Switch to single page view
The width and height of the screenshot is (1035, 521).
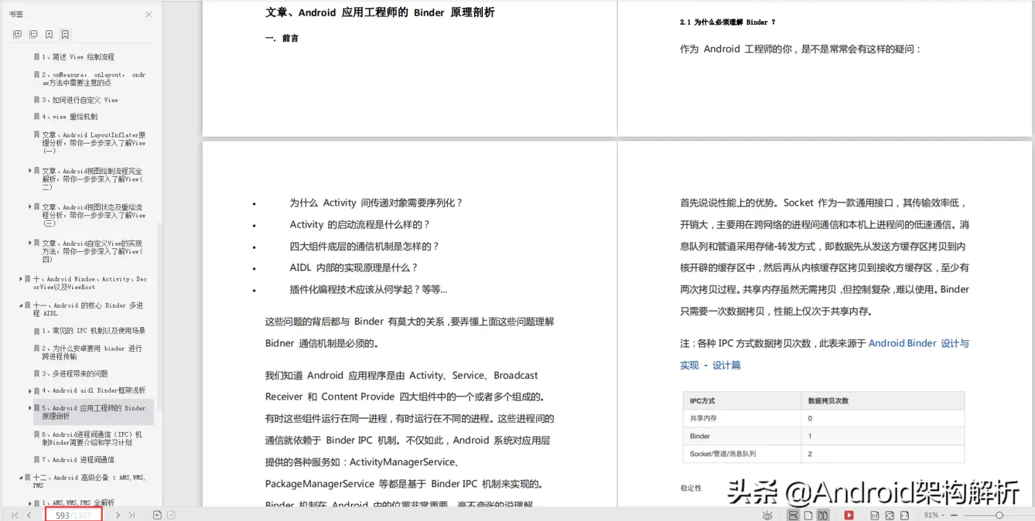tap(808, 515)
